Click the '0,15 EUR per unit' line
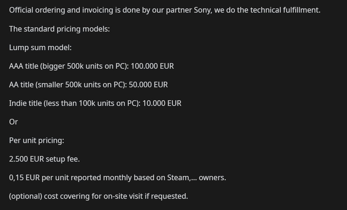Image resolution: width=347 pixels, height=210 pixels. [x=118, y=178]
